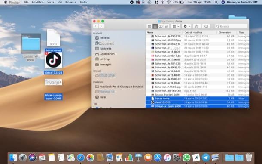Select file Schermat...1.15.00.jpg

click(197, 87)
